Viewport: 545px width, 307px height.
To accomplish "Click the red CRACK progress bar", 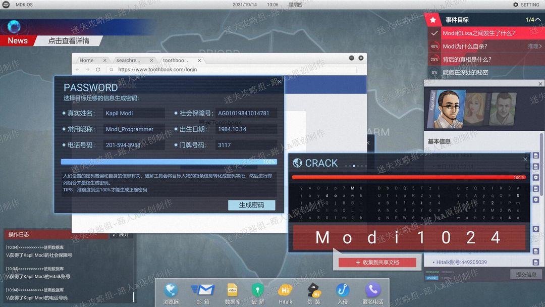I will click(409, 177).
